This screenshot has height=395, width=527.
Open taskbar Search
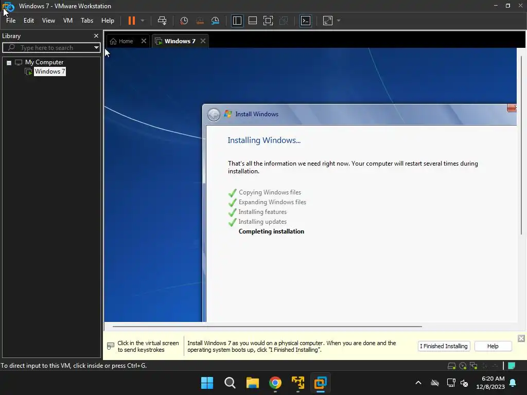(230, 383)
